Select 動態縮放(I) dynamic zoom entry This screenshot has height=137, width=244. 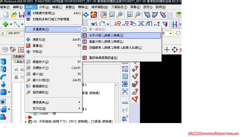click(53, 86)
